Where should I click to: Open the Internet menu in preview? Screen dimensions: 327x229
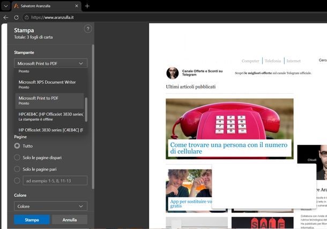coord(293,61)
